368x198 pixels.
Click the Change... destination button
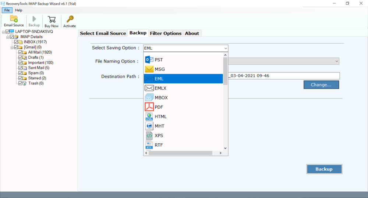(321, 85)
